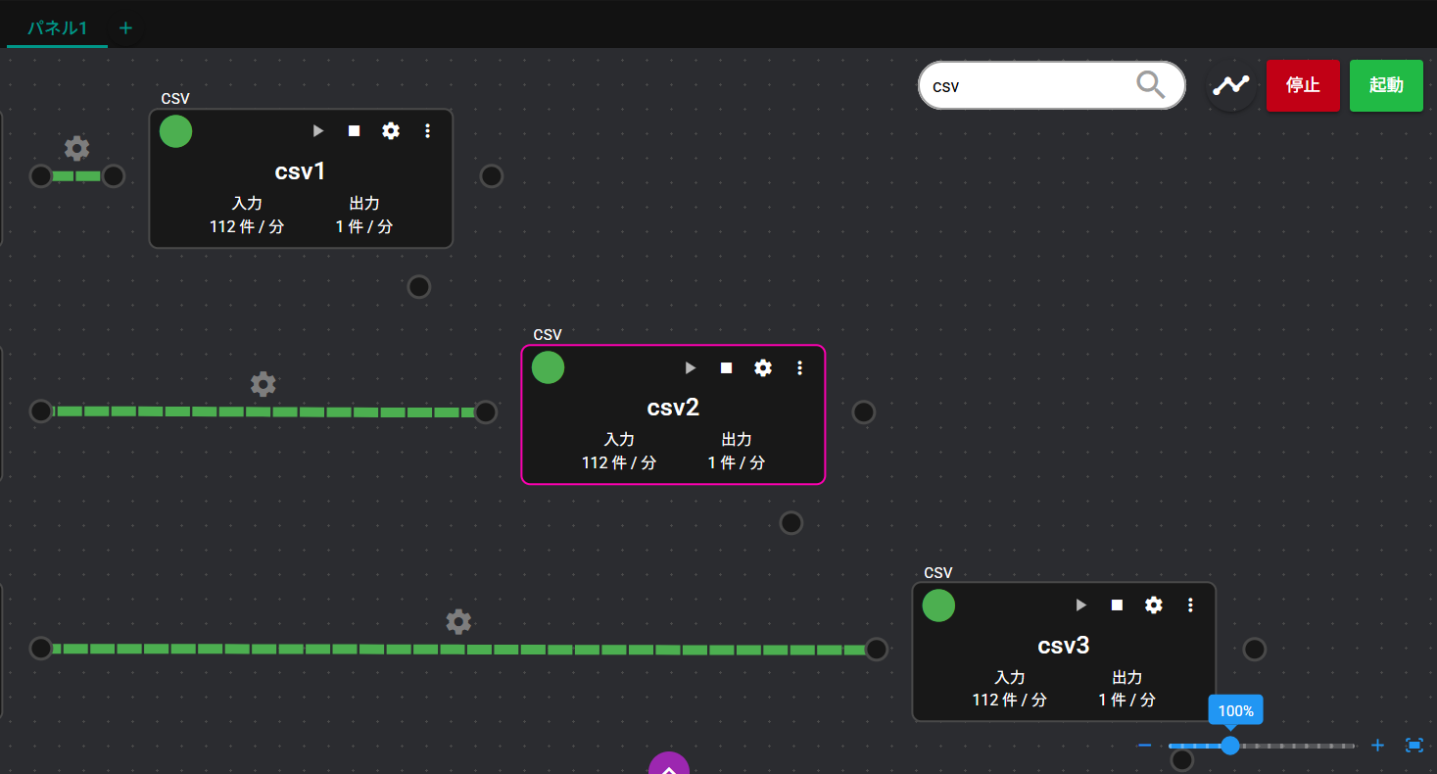
Task: Open settings gear on csv3 node
Action: (x=1154, y=605)
